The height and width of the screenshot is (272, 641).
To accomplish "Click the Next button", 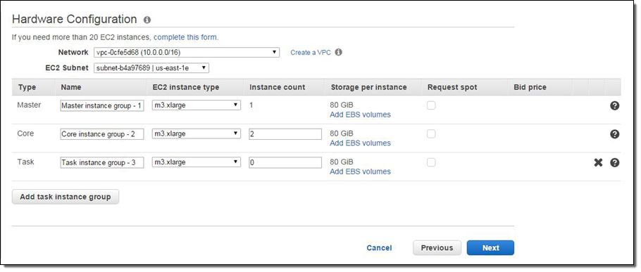I will 490,248.
